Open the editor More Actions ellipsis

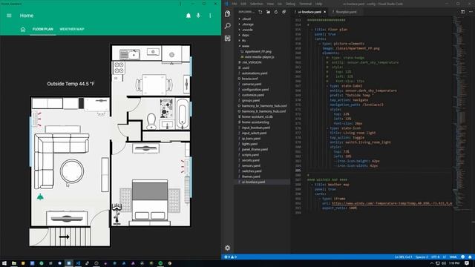471,12
